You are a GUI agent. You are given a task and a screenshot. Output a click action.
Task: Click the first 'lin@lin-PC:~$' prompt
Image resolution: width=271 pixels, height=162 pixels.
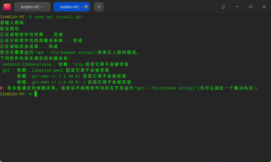(x=16, y=17)
